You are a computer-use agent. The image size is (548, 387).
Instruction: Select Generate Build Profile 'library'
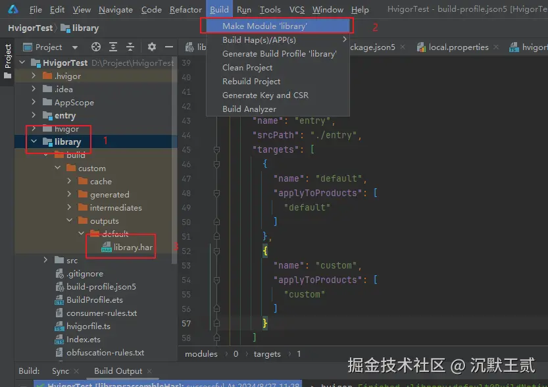278,54
